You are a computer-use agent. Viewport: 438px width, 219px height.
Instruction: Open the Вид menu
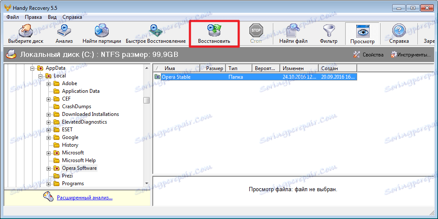pyautogui.click(x=52, y=17)
